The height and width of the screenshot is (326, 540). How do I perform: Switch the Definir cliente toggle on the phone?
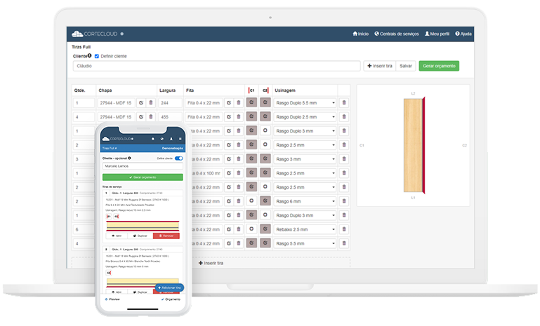tap(178, 158)
